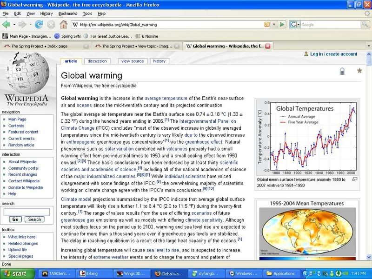Switch to The Spring Project View topic tab

137,46
